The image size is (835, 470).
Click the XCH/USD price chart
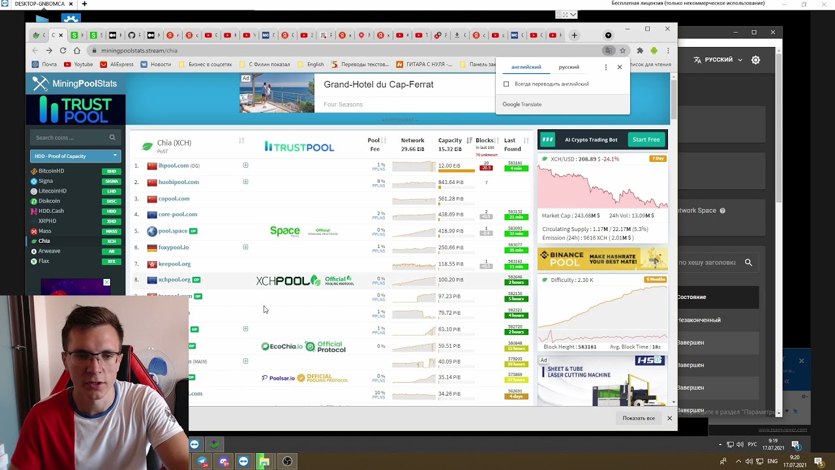point(602,186)
